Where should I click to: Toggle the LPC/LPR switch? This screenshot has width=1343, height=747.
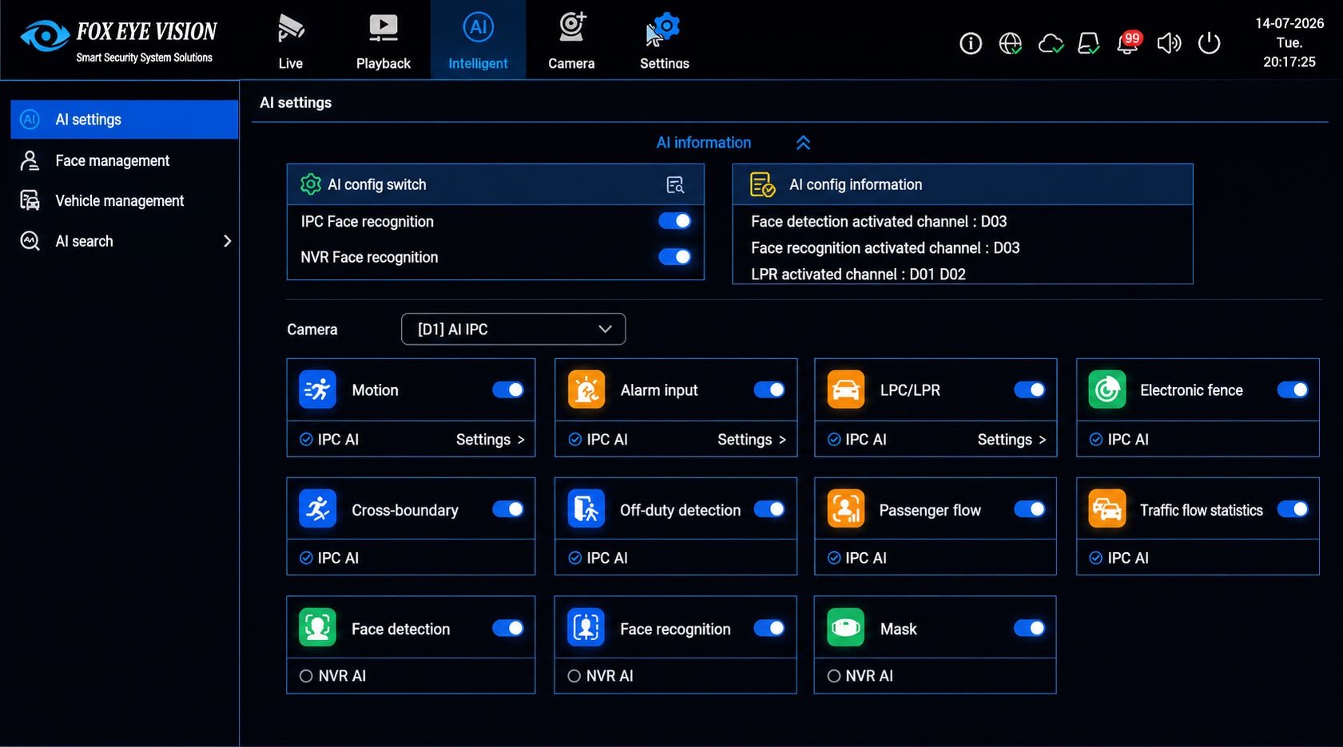[1030, 389]
